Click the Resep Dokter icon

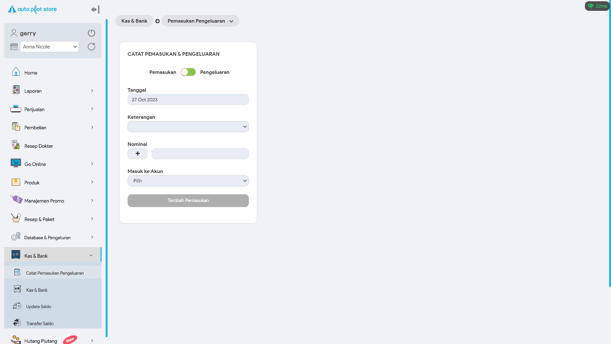[x=16, y=145]
